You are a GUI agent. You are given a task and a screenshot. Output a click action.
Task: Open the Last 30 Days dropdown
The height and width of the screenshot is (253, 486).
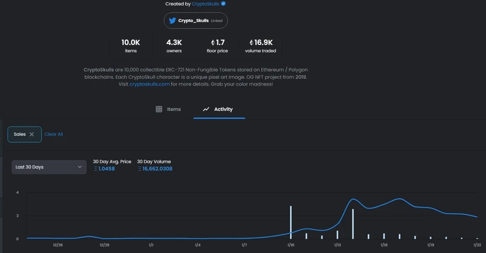(49, 167)
